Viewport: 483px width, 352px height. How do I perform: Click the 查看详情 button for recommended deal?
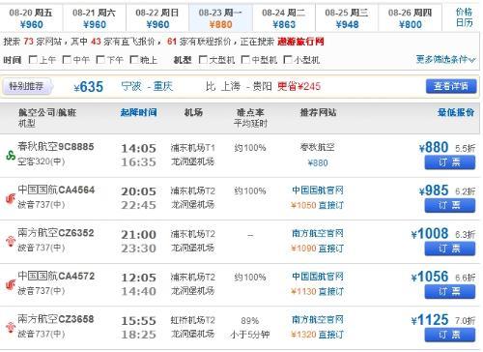coord(451,86)
